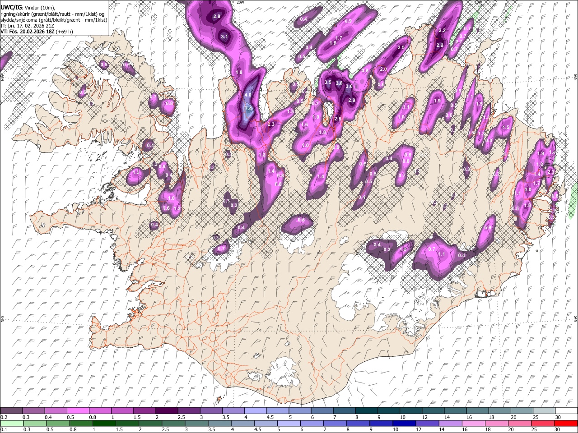This screenshot has width=578, height=433.
Task: Click the 'slydda/snjókoma' description line
Action: 54,20
